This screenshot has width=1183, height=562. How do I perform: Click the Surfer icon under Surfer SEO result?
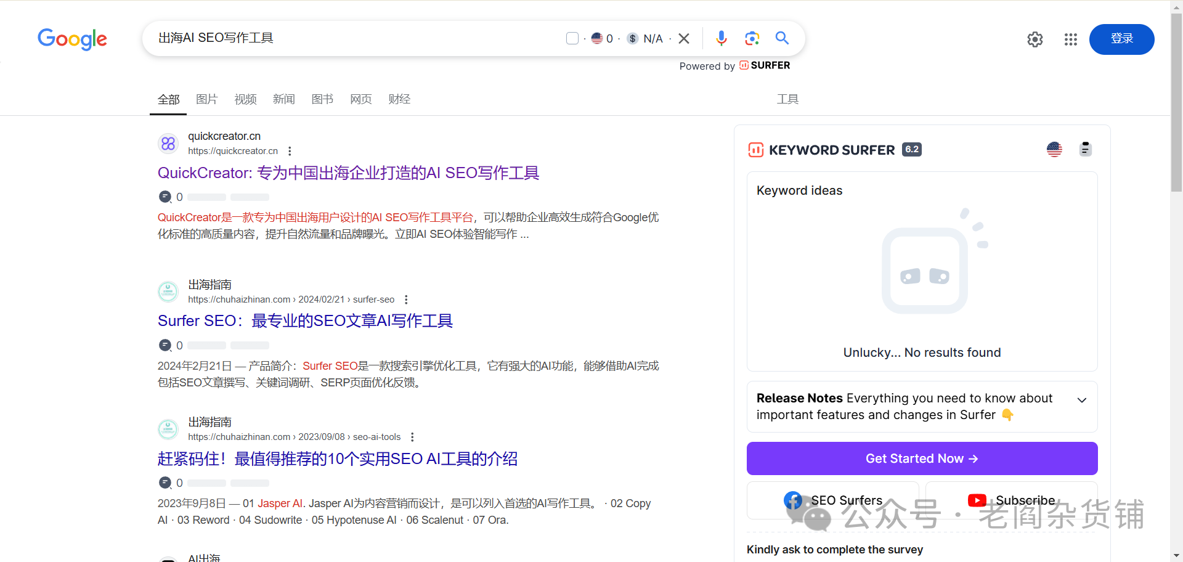point(165,345)
